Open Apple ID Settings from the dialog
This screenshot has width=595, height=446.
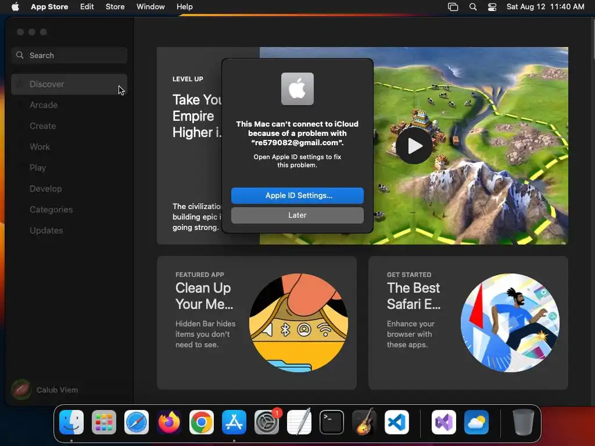tap(297, 195)
